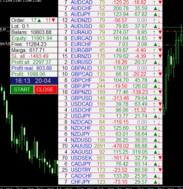Click the red down triangle on the GBPNZD row
The width and height of the screenshot is (183, 189).
point(160,92)
